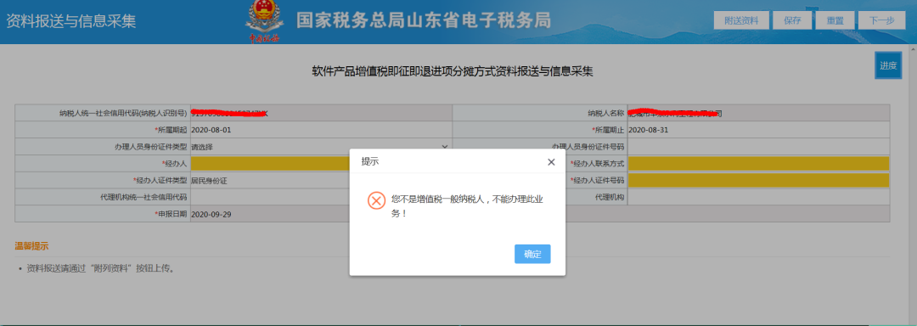Click the red error circle icon
The image size is (917, 326).
click(377, 200)
